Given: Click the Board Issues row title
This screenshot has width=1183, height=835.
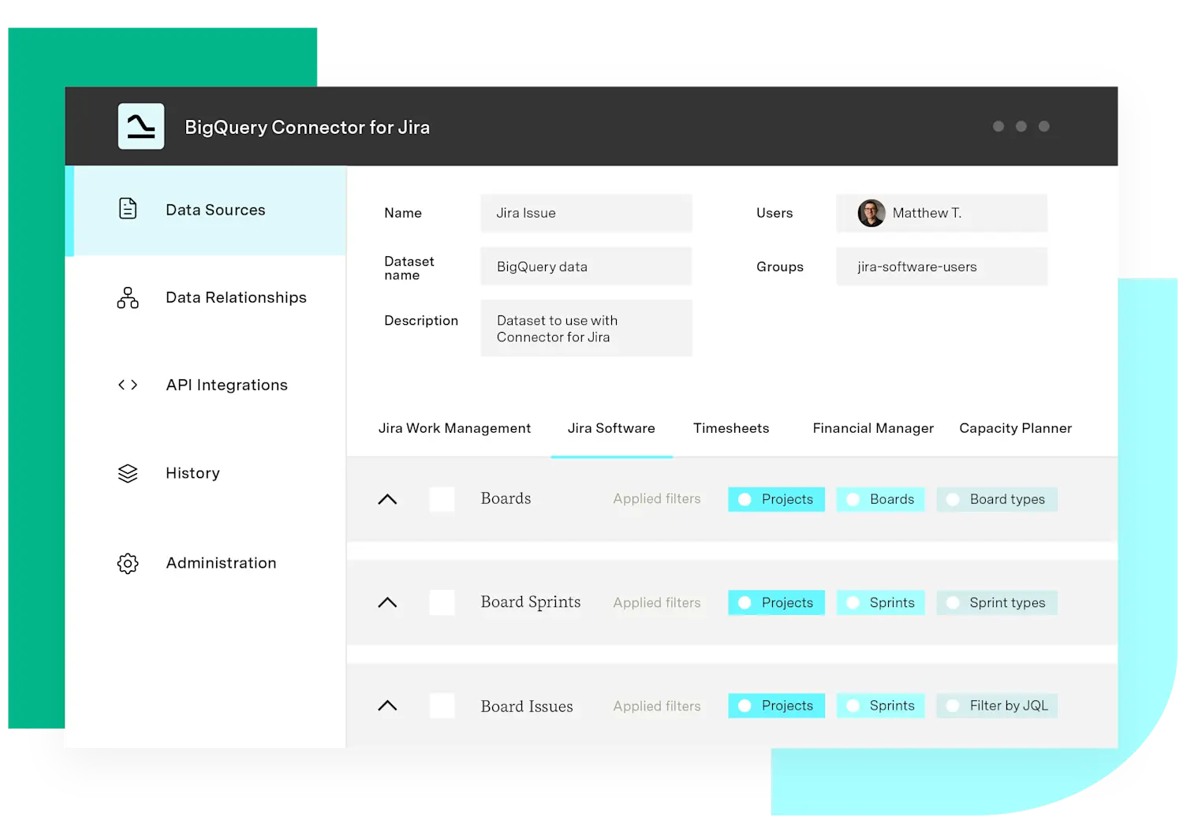Looking at the screenshot, I should 527,706.
